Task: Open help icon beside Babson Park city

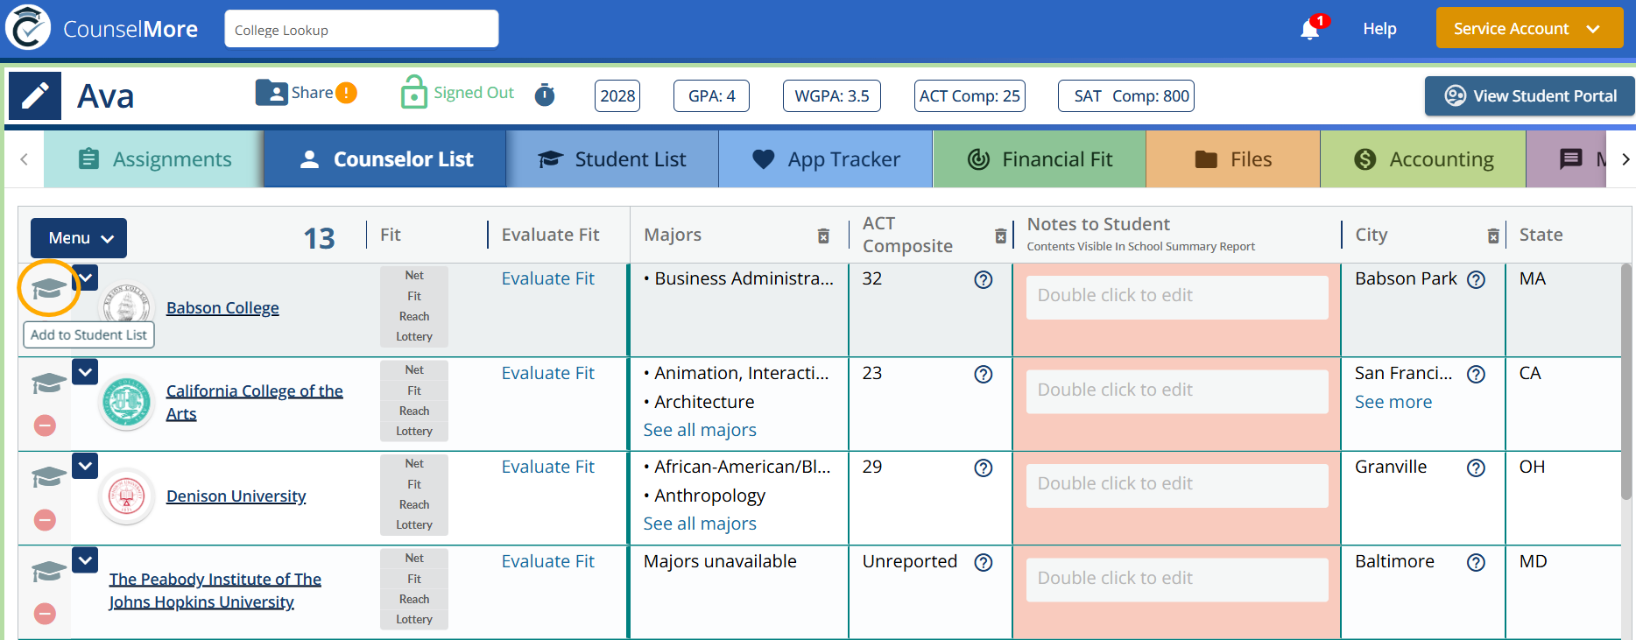Action: click(x=1476, y=279)
